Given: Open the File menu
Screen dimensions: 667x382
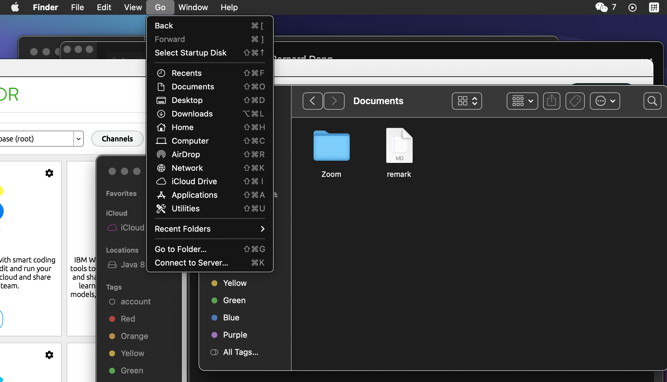Looking at the screenshot, I should tap(77, 7).
